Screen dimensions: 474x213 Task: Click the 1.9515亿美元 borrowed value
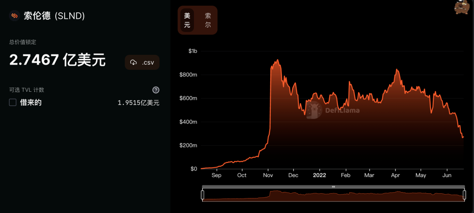tap(138, 103)
